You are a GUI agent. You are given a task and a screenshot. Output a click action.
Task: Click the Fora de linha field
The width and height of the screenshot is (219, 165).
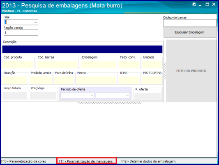64,80
